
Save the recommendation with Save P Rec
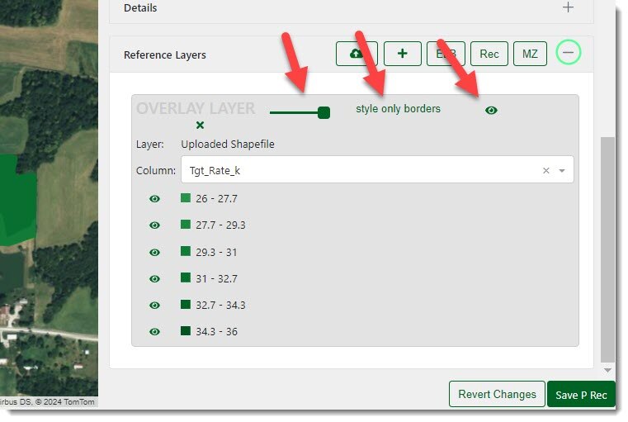click(581, 395)
